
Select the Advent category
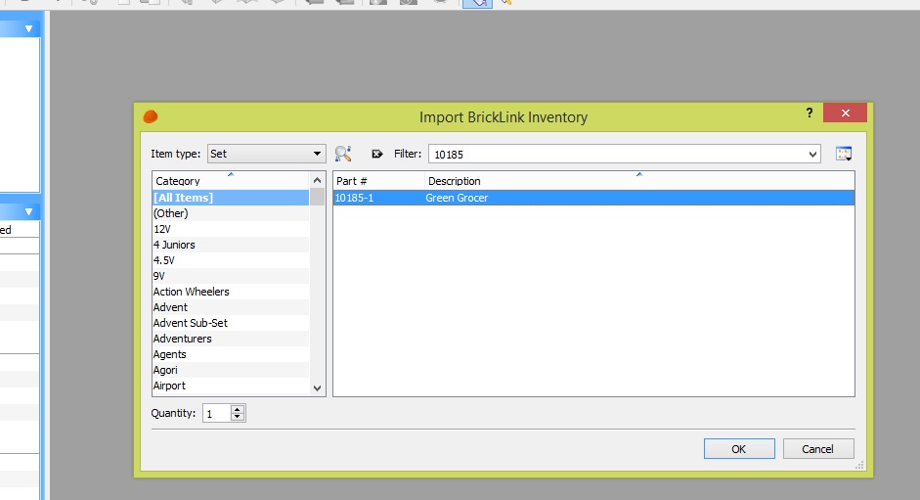tap(231, 307)
